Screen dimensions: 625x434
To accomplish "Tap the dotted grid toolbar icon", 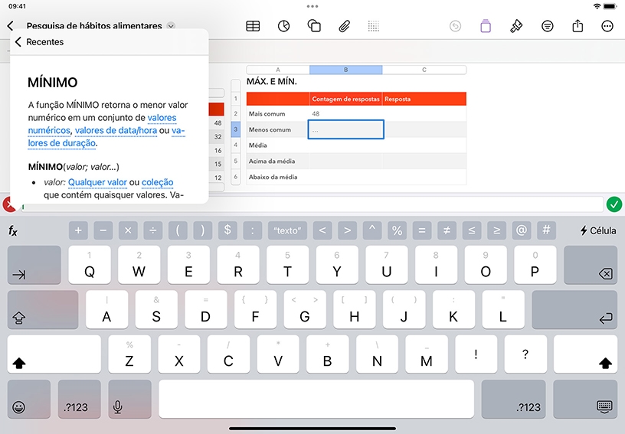I will click(x=374, y=26).
